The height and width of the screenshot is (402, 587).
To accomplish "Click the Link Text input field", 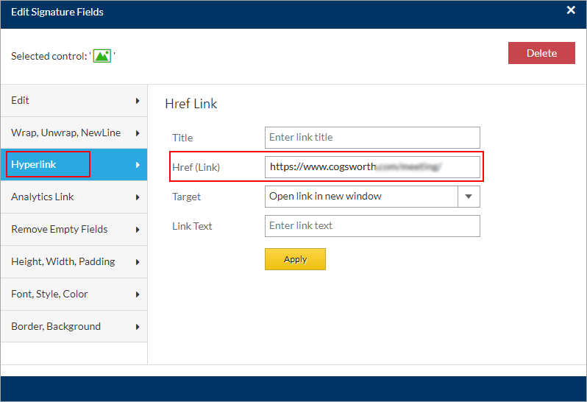I will point(372,226).
